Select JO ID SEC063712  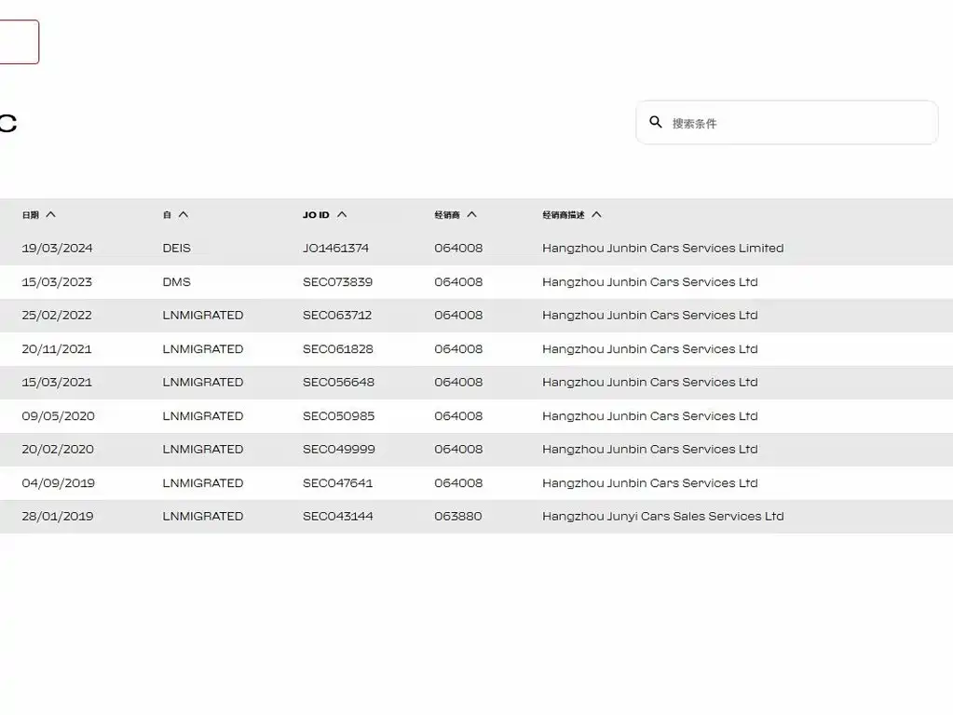(x=336, y=316)
